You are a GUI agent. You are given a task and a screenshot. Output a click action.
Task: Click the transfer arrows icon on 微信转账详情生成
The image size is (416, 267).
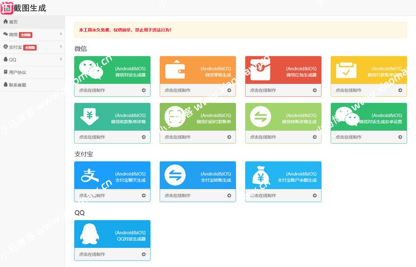point(260,117)
